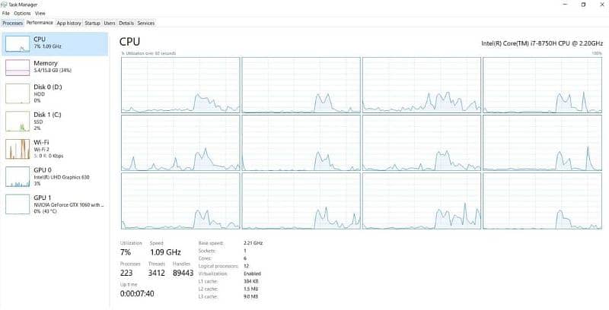Switch to the Services tab
609x310 pixels.
tap(145, 23)
